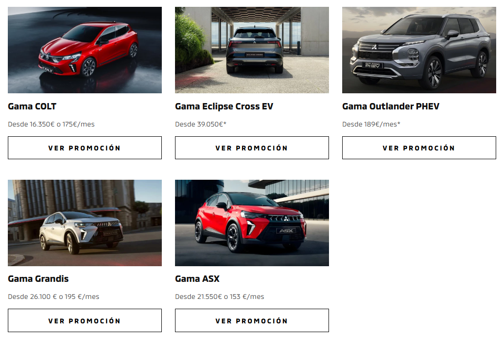Click the red COLT car image

pos(85,50)
